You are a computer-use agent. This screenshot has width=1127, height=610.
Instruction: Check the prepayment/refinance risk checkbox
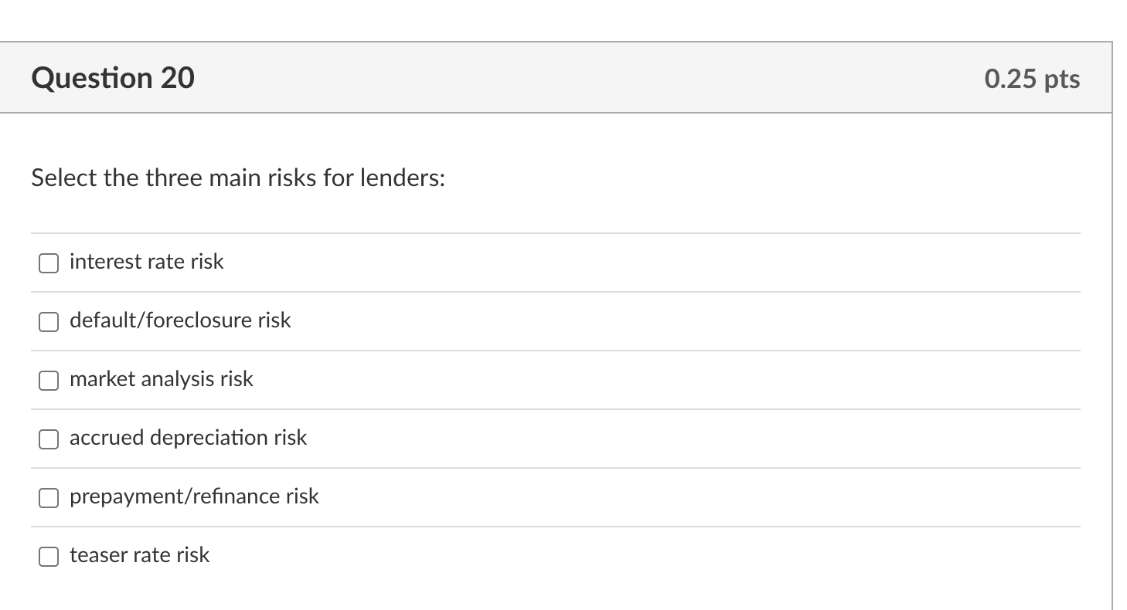(48, 498)
